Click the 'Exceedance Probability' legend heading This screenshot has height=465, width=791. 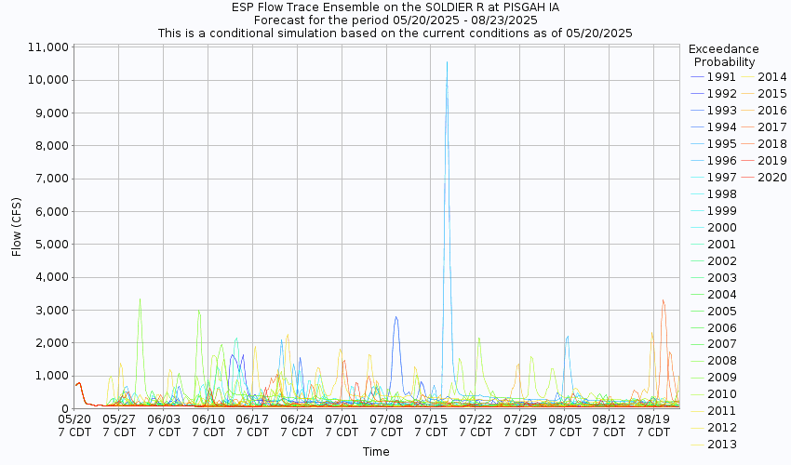click(724, 56)
